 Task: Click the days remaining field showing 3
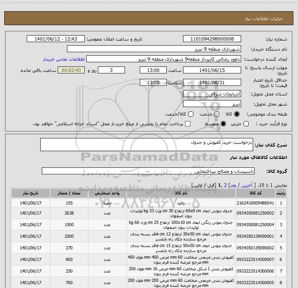coord(111,70)
